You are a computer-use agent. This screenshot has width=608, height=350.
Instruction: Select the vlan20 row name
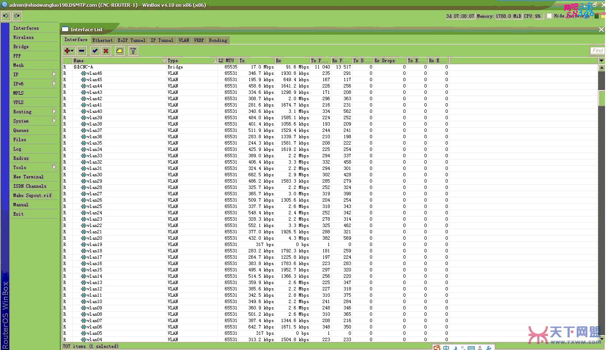[x=94, y=238]
